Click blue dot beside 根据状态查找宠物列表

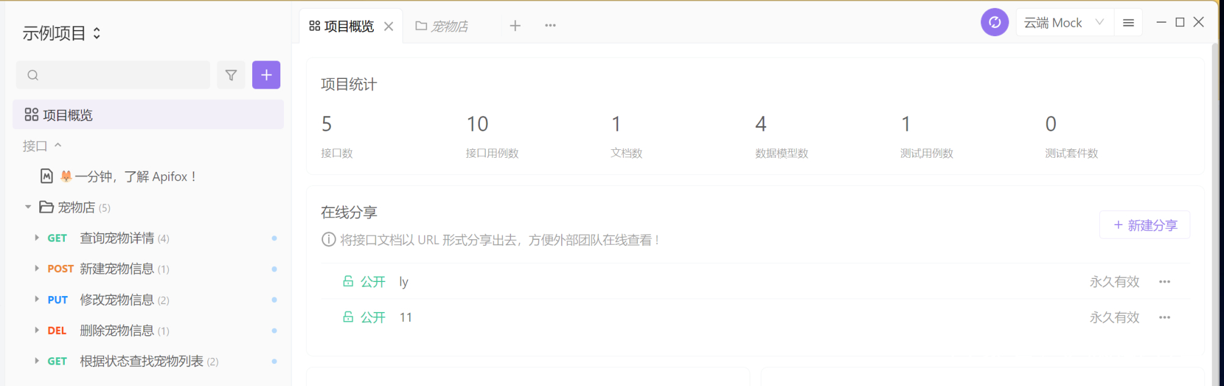pyautogui.click(x=274, y=361)
